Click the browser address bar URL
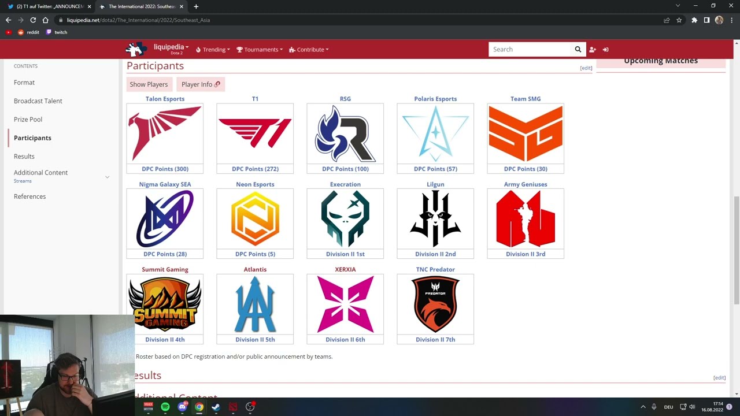This screenshot has width=740, height=416. (x=138, y=20)
